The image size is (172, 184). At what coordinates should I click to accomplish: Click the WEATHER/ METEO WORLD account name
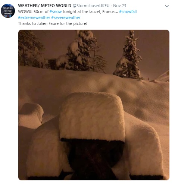(x=45, y=6)
